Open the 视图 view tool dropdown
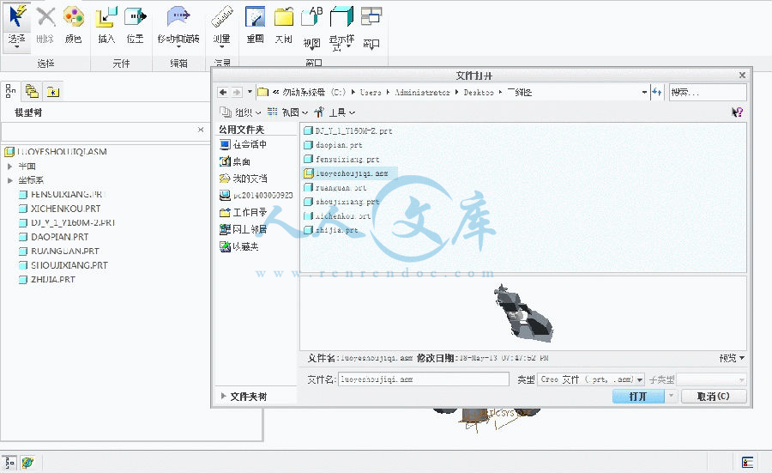The height and width of the screenshot is (473, 772). point(311,27)
